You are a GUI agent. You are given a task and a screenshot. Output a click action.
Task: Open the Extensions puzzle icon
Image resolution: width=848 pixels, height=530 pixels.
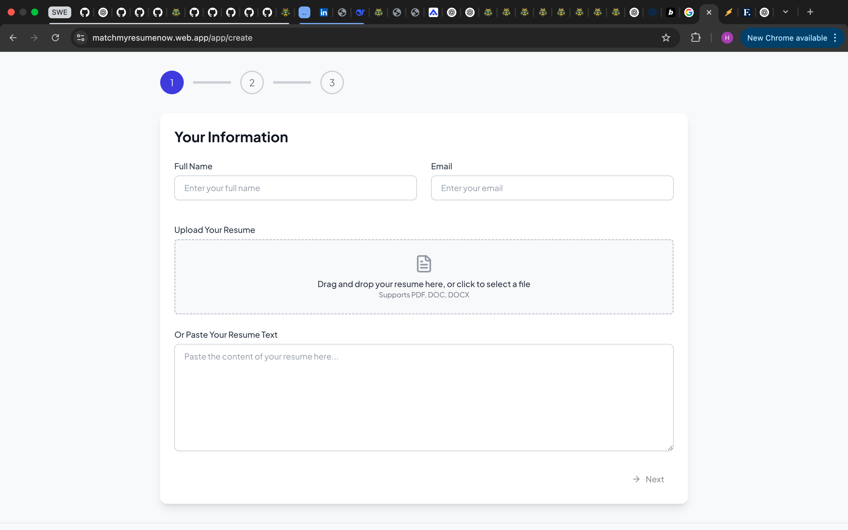(695, 37)
